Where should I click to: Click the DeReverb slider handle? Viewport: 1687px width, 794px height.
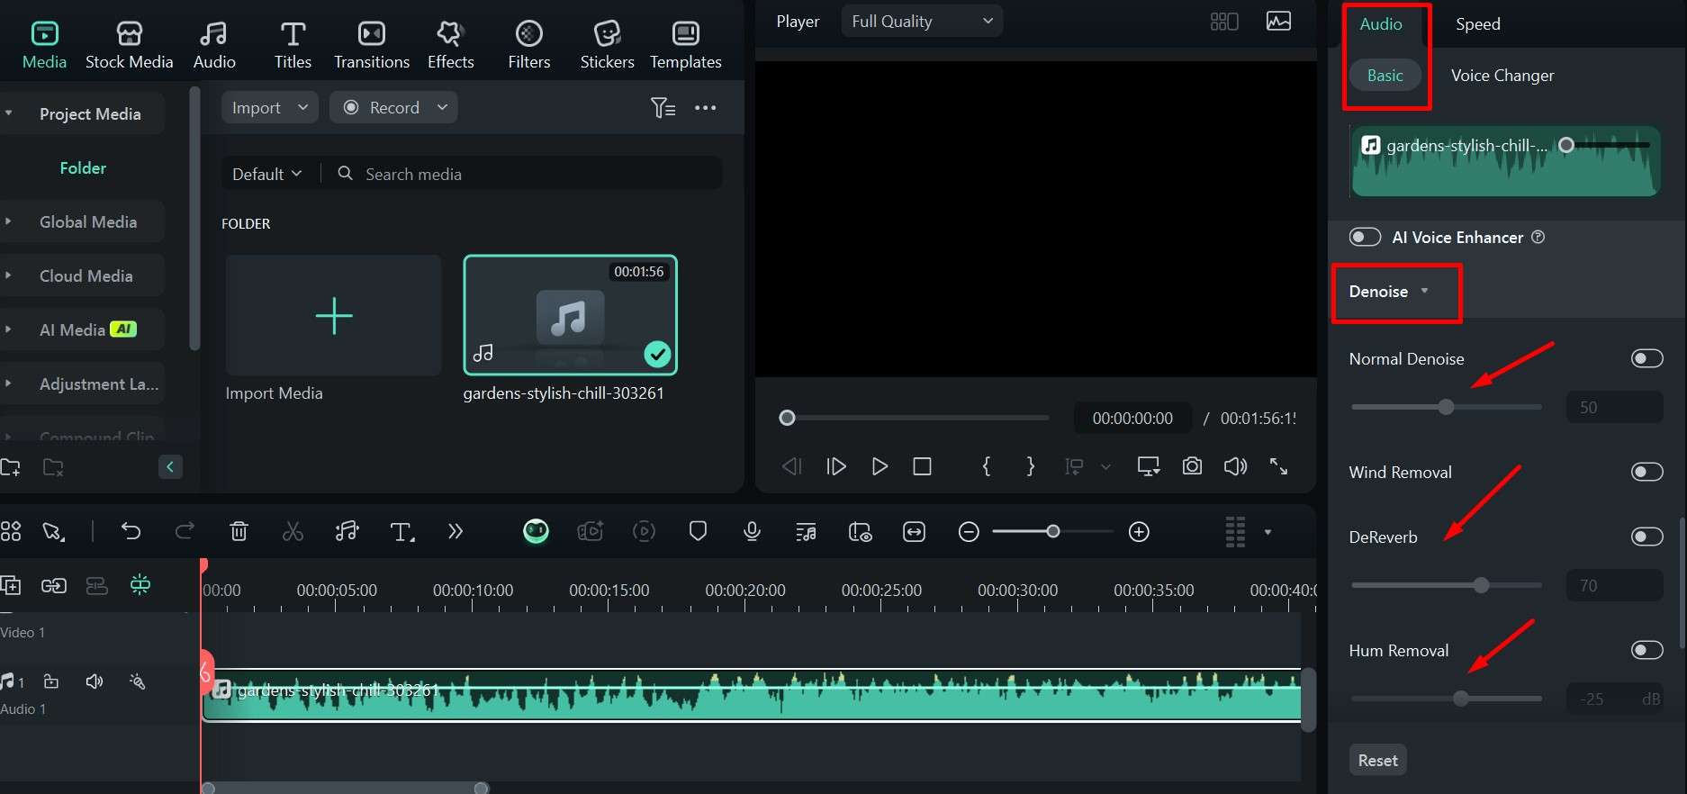1481,585
